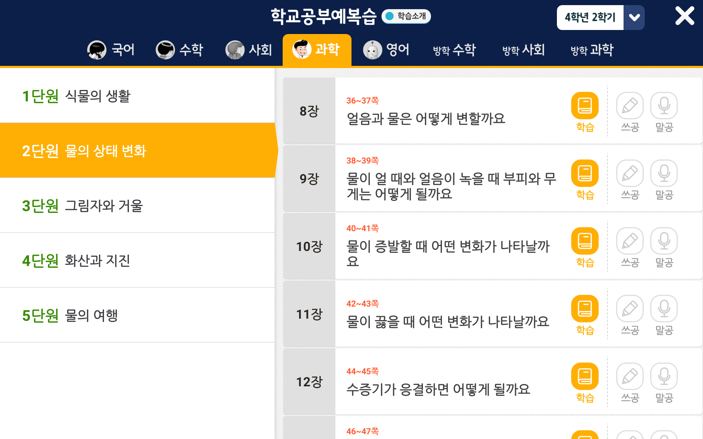Open 학습 book icon for 8장
Screen dimensions: 703x439
585,106
